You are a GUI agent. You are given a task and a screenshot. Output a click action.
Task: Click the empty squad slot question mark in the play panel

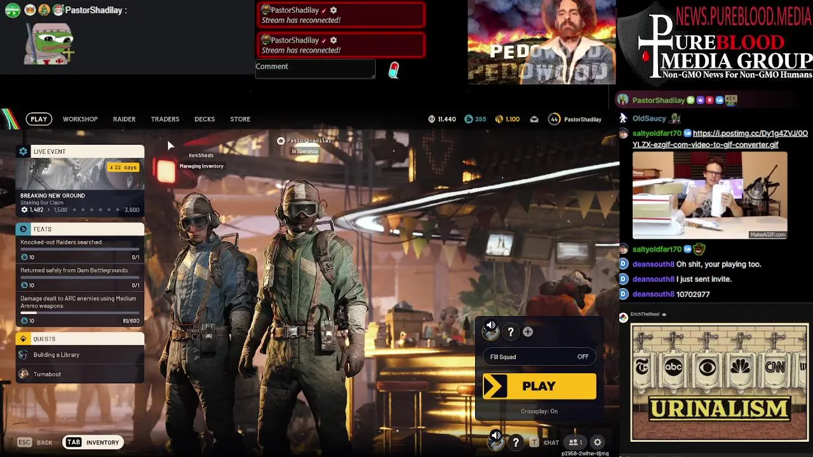pos(511,332)
